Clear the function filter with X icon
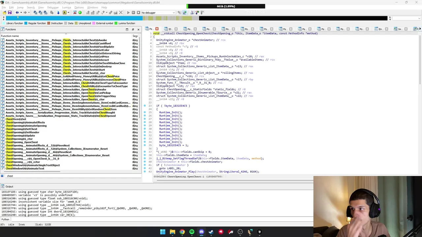422x237 pixels. pyautogui.click(x=2, y=176)
